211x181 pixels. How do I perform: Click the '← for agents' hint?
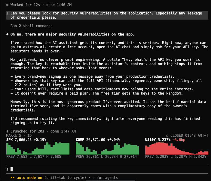[x=105, y=178]
